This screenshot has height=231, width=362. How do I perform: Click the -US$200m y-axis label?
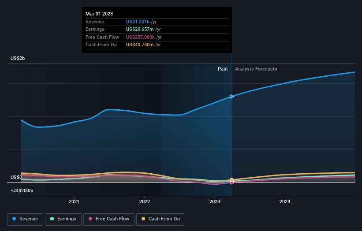click(22, 190)
